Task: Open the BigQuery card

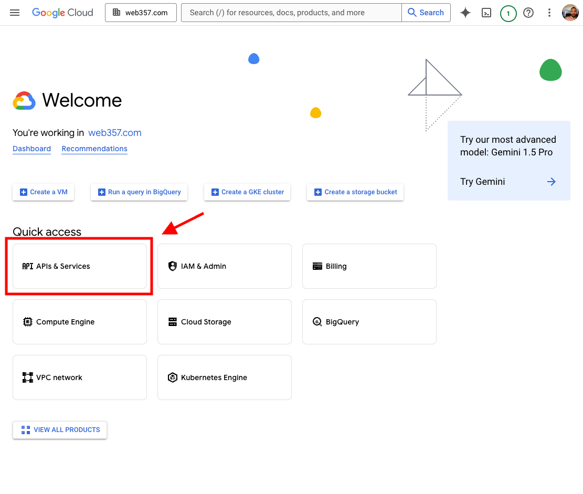Action: 369,322
